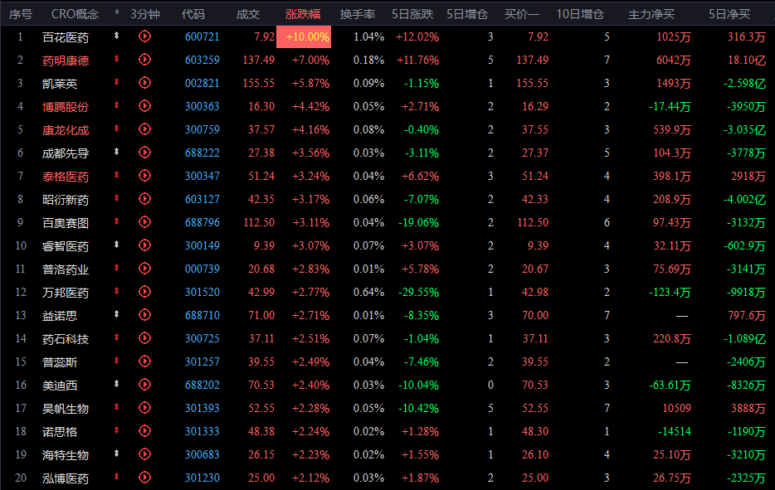Click stock code 300149
The height and width of the screenshot is (490, 775).
coord(202,245)
